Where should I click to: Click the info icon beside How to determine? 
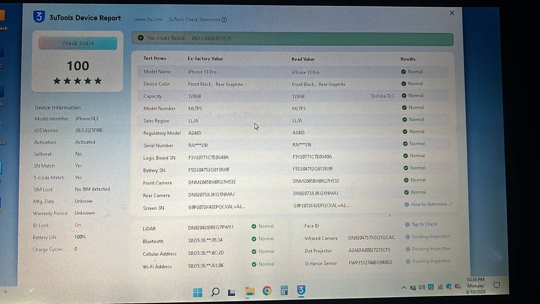(x=407, y=205)
